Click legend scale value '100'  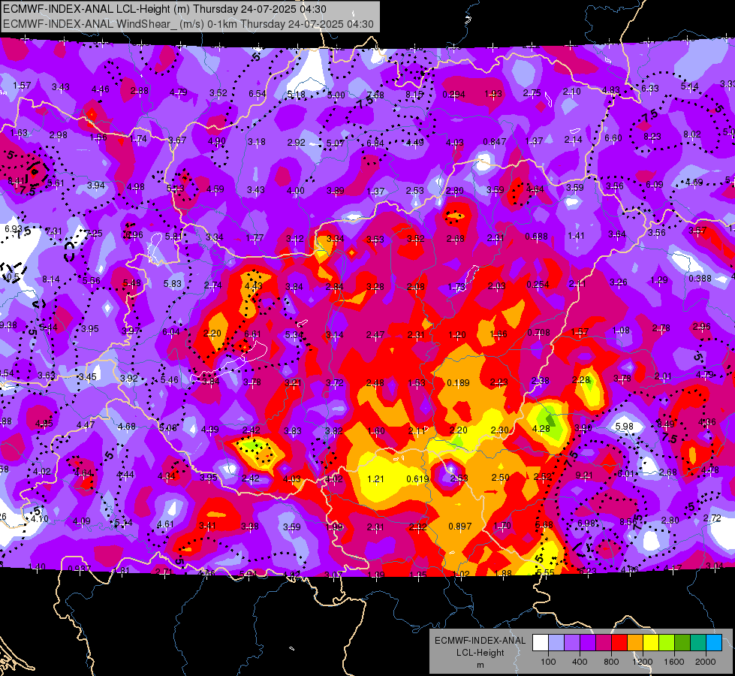(x=548, y=662)
